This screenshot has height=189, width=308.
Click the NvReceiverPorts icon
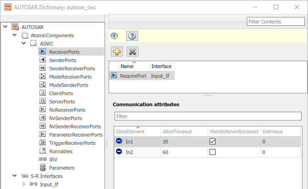point(42,109)
